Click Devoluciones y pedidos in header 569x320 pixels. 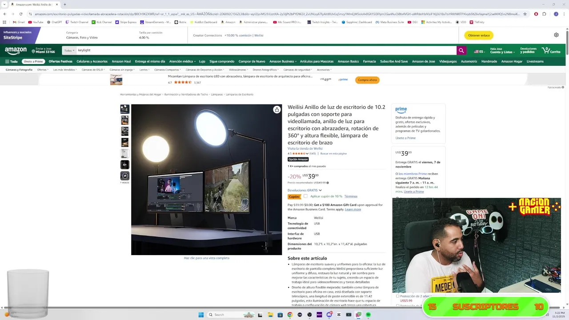528,51
